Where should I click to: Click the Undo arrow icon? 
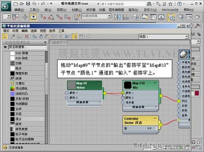[34, 4]
